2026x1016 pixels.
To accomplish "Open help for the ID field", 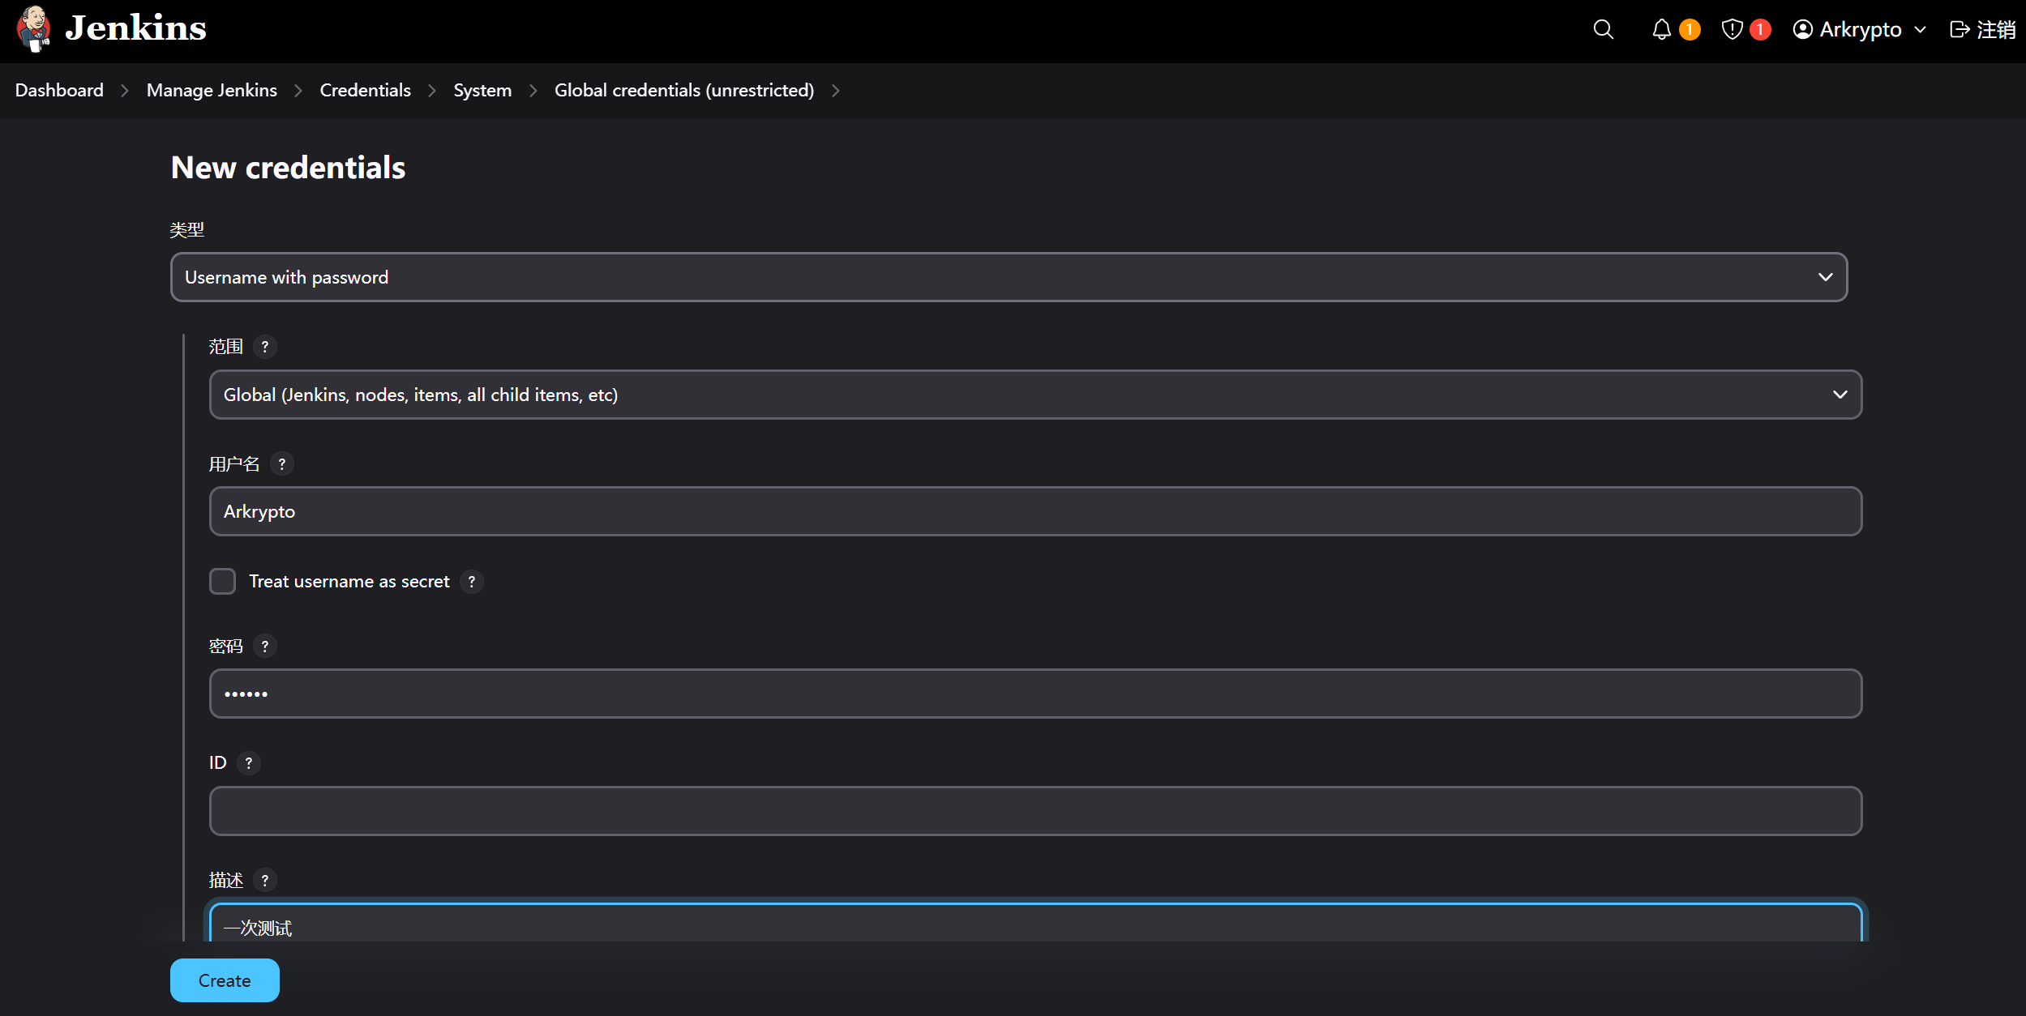I will [248, 763].
